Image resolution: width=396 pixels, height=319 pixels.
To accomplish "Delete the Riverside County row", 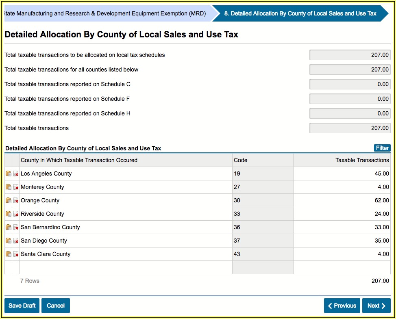I will pos(16,214).
